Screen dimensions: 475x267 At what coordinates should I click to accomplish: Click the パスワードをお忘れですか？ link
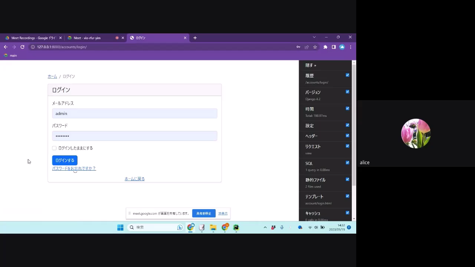tap(74, 168)
